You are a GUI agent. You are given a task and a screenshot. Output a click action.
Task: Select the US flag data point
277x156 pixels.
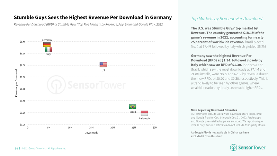click(103, 65)
